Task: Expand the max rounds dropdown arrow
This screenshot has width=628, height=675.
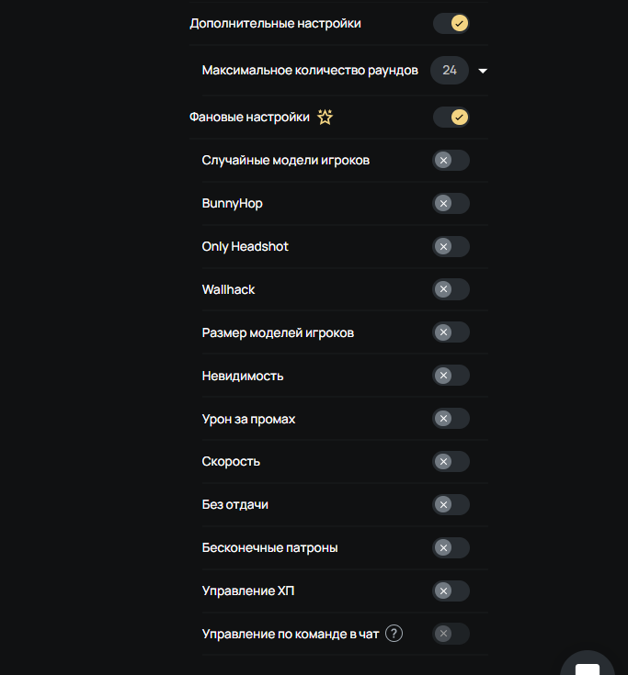Action: (483, 70)
